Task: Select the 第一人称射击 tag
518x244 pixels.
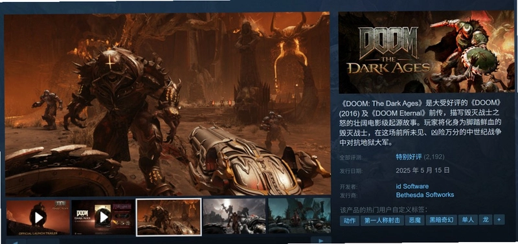Action: 382,220
